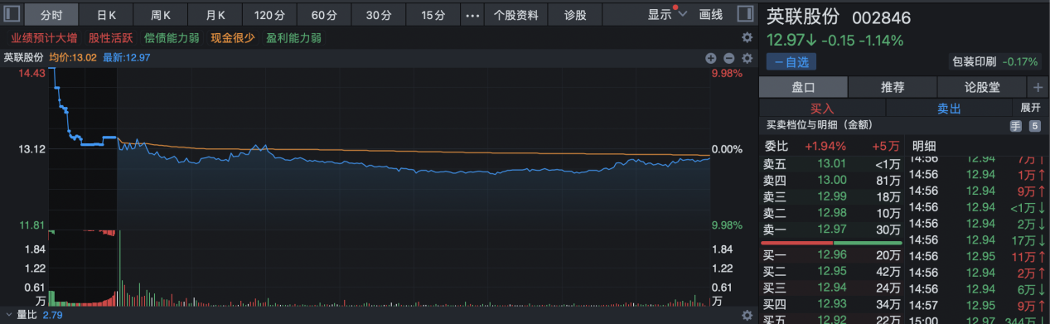This screenshot has height=324, width=1050.
Task: Add a new tab with plus icon
Action: 1038,87
